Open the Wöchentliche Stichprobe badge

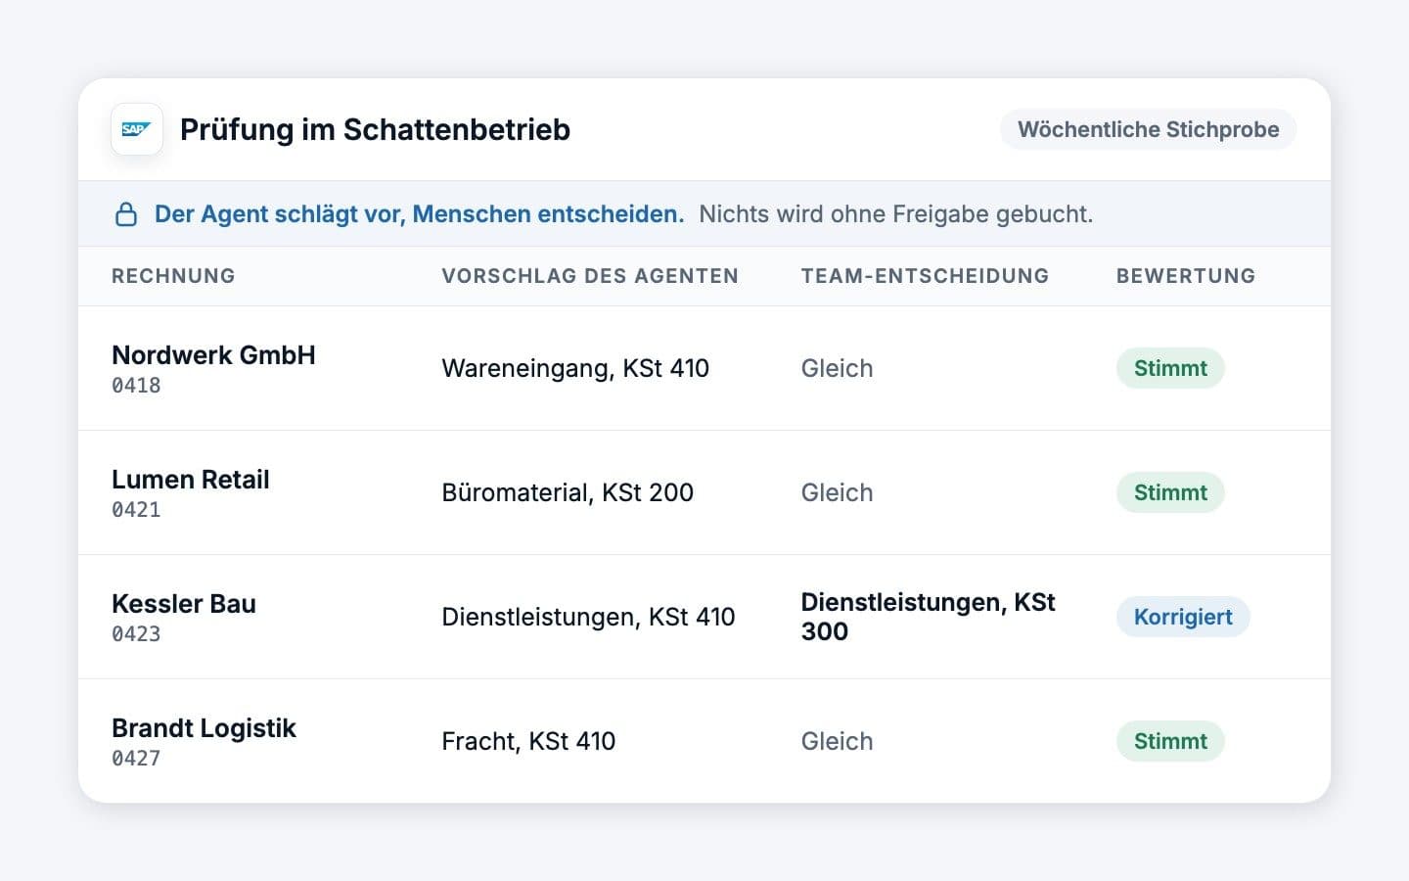(1148, 129)
